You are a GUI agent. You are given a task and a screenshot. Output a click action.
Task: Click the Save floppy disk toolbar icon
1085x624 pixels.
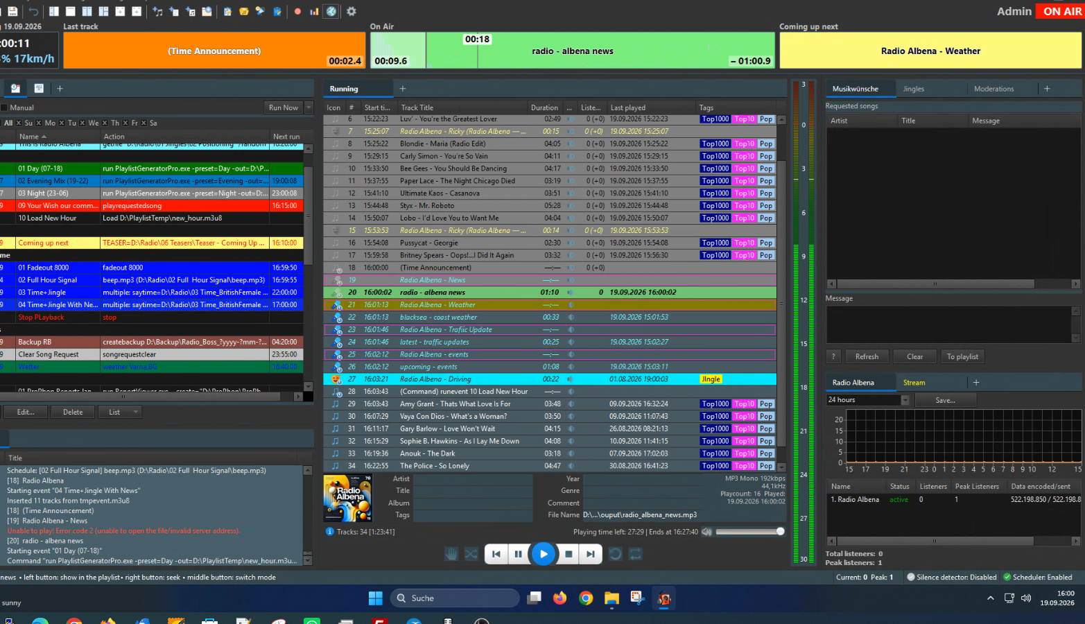pyautogui.click(x=12, y=11)
